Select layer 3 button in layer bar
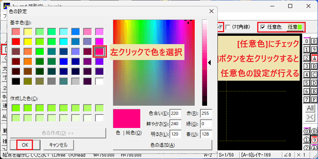Viewport: 318px width, 159px height. tap(306, 66)
